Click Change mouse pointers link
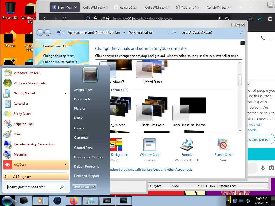 pyautogui.click(x=60, y=62)
